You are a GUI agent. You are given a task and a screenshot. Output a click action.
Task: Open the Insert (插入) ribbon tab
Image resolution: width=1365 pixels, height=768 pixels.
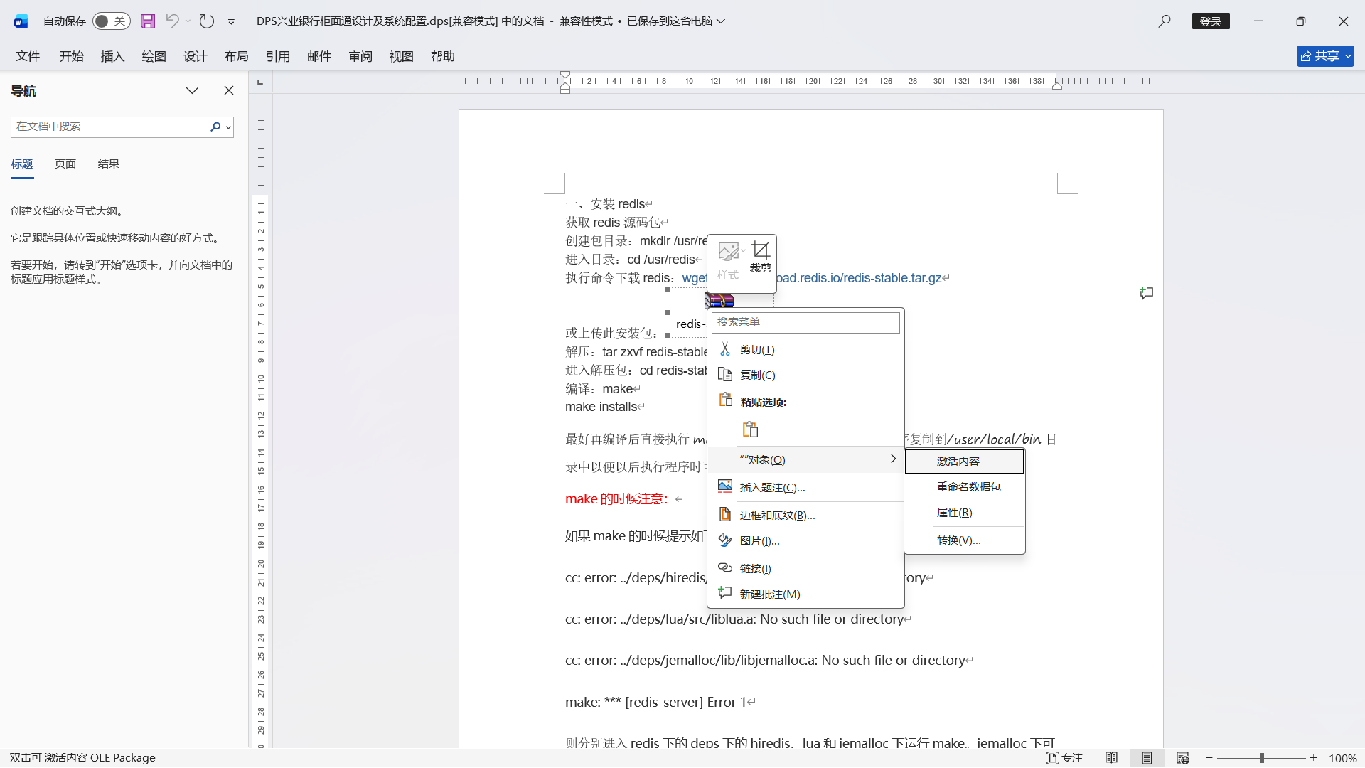coord(112,56)
